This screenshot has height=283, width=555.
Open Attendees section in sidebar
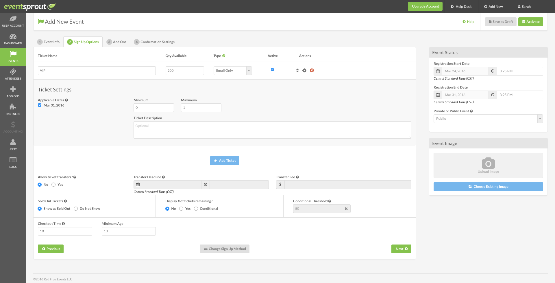[x=13, y=75]
